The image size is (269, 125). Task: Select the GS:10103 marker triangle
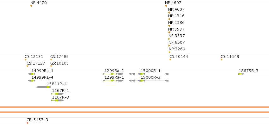(x=51, y=66)
